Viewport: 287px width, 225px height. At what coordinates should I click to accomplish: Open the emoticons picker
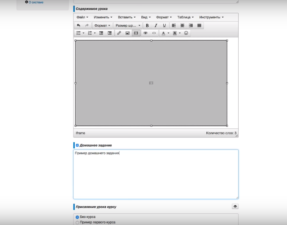pyautogui.click(x=186, y=33)
